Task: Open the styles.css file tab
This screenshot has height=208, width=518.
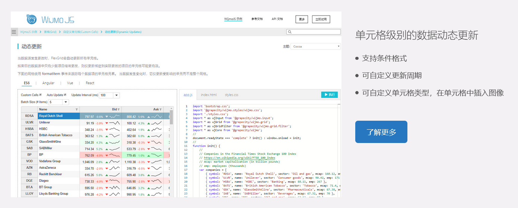Action: pyautogui.click(x=232, y=95)
